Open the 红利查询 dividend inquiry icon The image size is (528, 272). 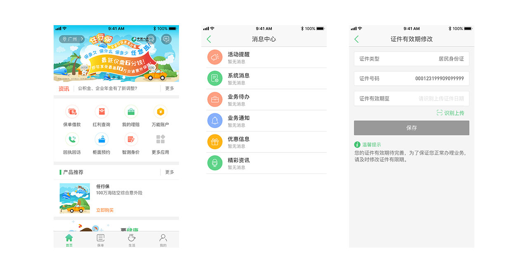101,111
